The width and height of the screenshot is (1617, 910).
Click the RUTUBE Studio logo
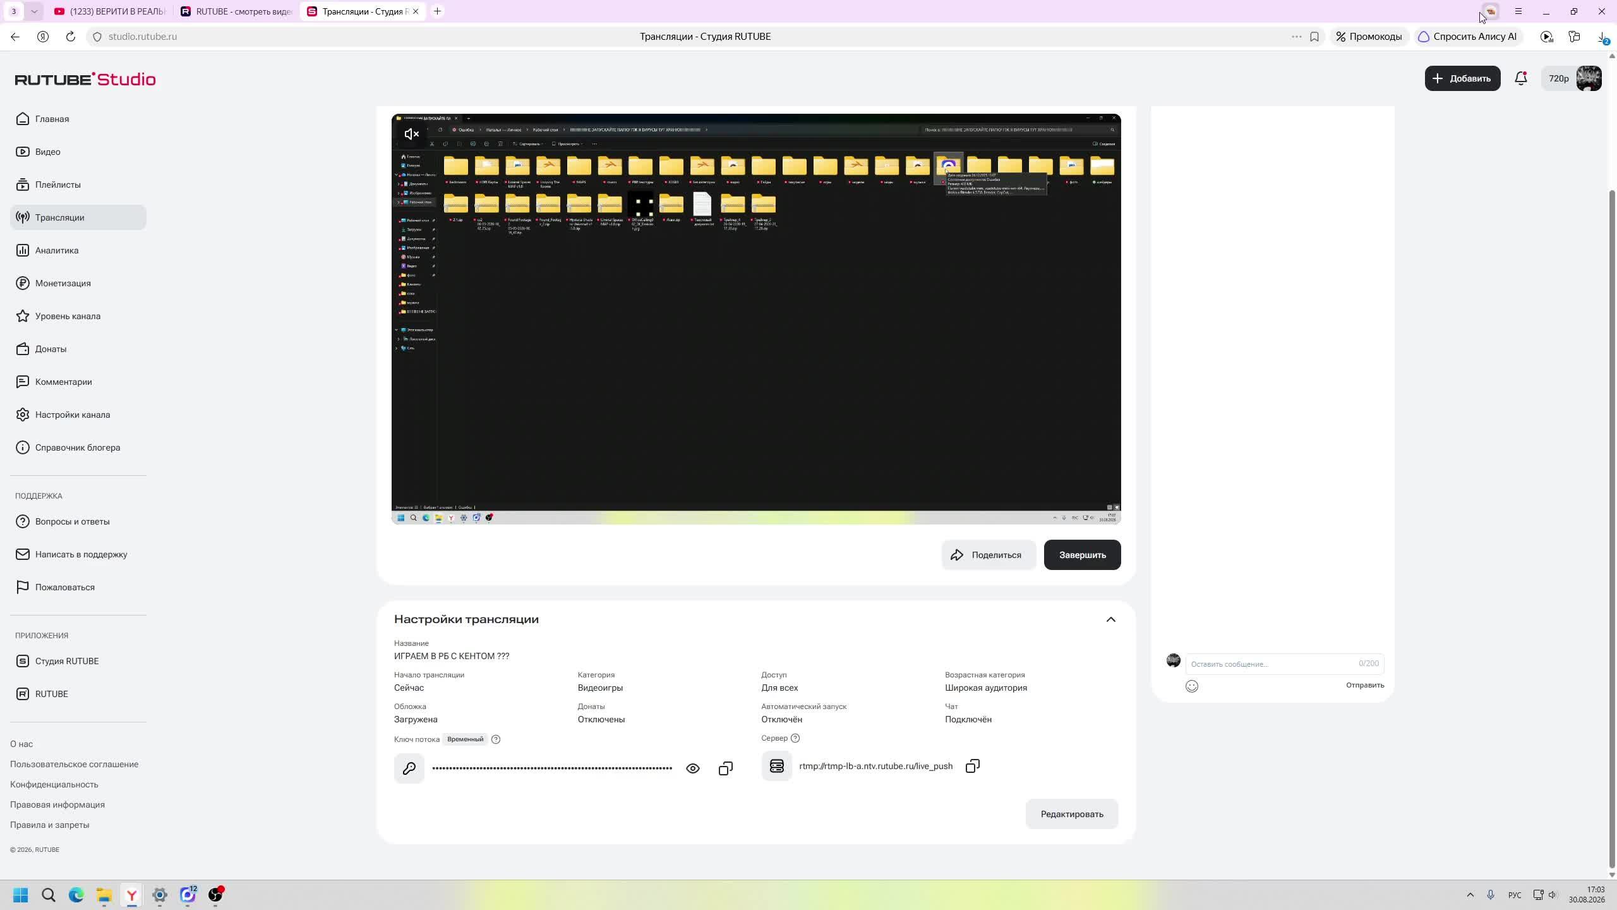tap(85, 79)
